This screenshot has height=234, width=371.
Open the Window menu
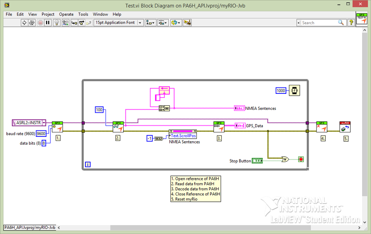pyautogui.click(x=100, y=14)
